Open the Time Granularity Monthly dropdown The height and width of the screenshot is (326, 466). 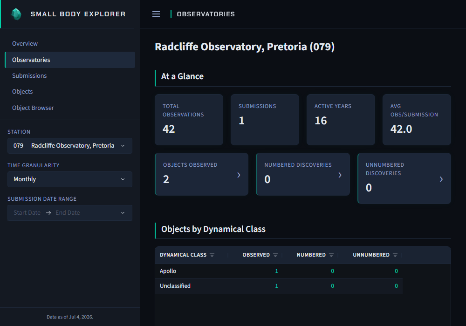[x=70, y=179]
